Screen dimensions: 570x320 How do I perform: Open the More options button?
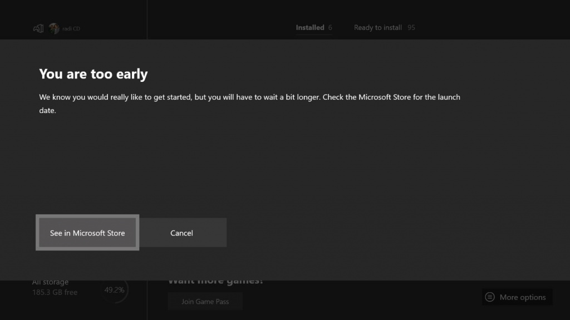pyautogui.click(x=517, y=297)
